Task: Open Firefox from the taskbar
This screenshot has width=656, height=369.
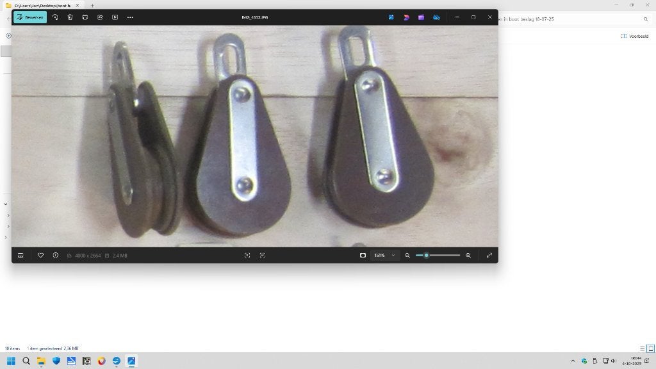Action: tap(102, 361)
